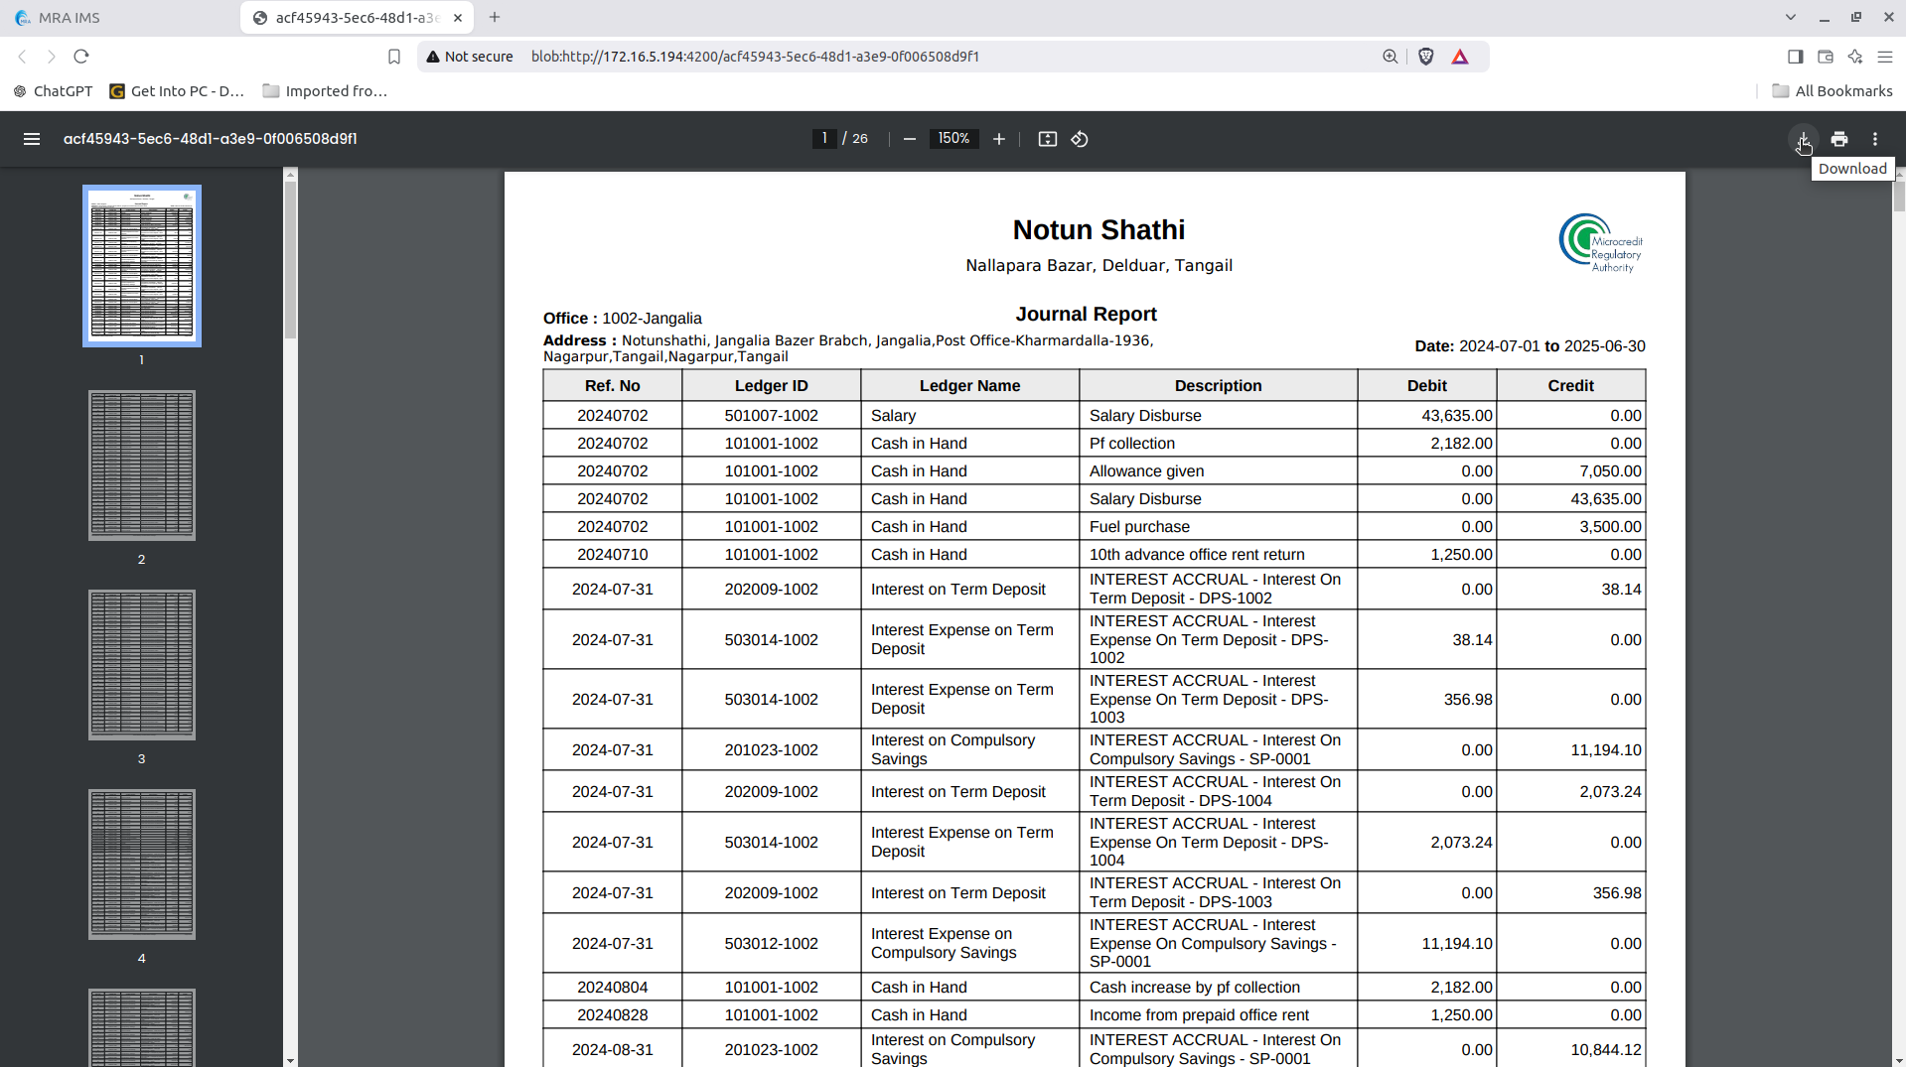The height and width of the screenshot is (1067, 1906).
Task: Open a new browser tab
Action: 495,17
